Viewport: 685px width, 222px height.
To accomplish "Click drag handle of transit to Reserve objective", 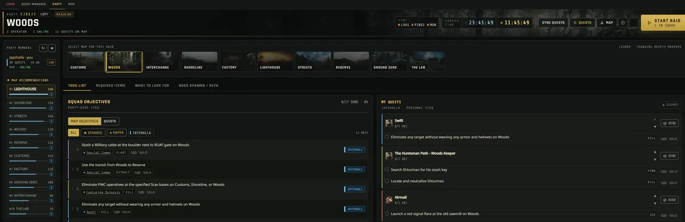I will (78, 169).
